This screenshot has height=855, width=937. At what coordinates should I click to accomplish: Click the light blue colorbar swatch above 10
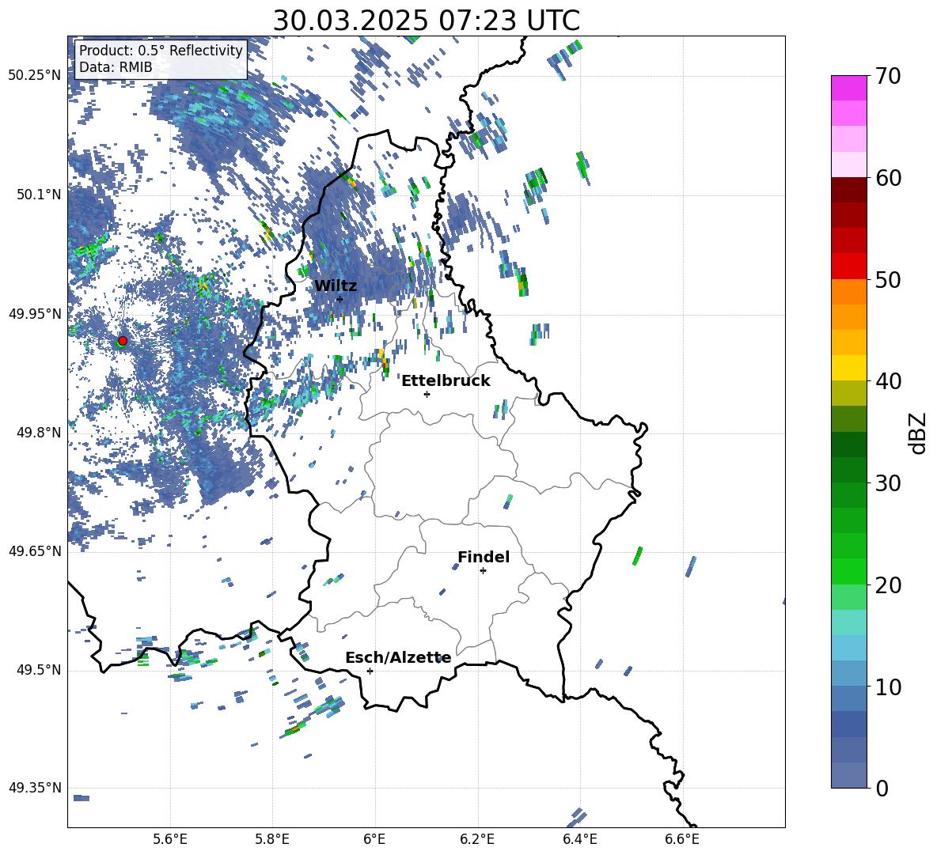tap(848, 674)
